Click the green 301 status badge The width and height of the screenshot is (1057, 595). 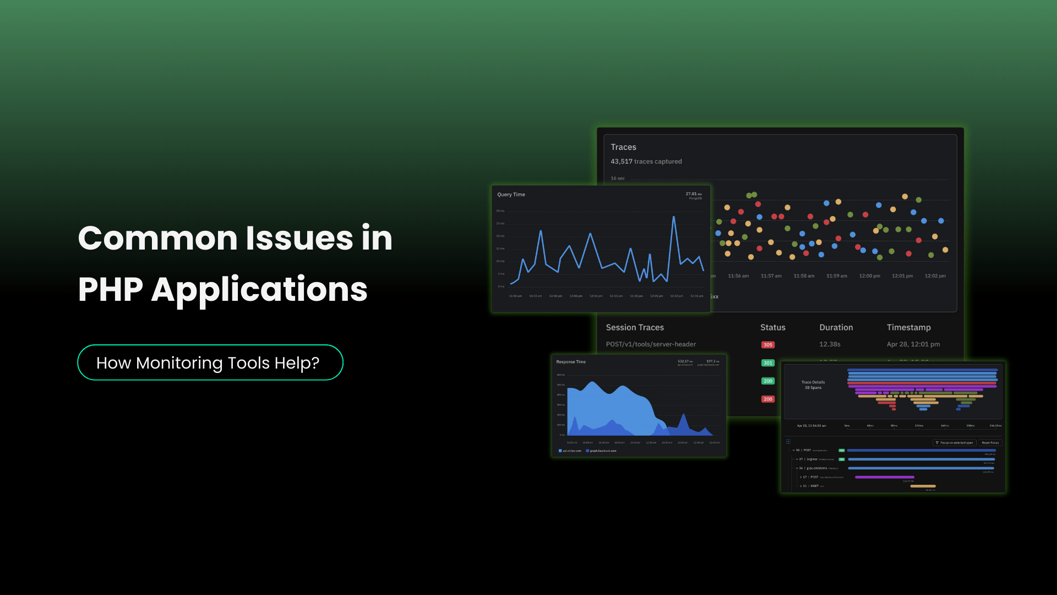[767, 363]
